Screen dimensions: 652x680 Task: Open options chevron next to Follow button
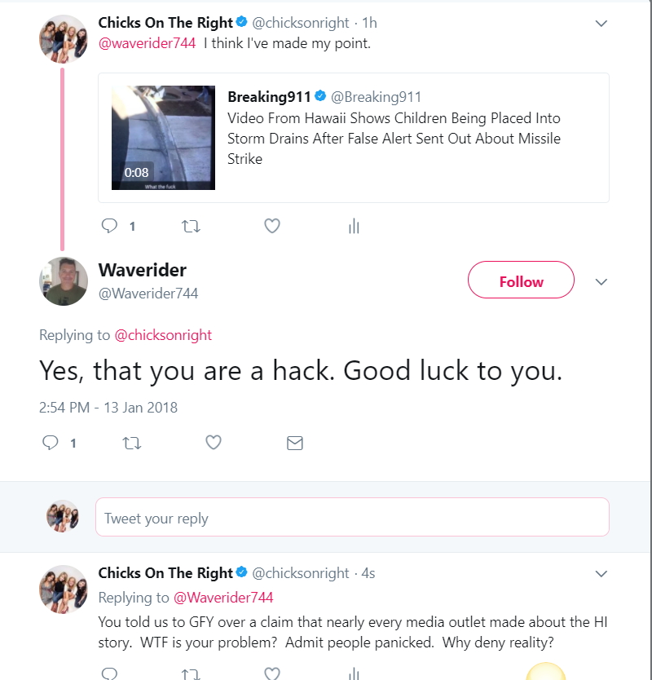[x=601, y=282]
